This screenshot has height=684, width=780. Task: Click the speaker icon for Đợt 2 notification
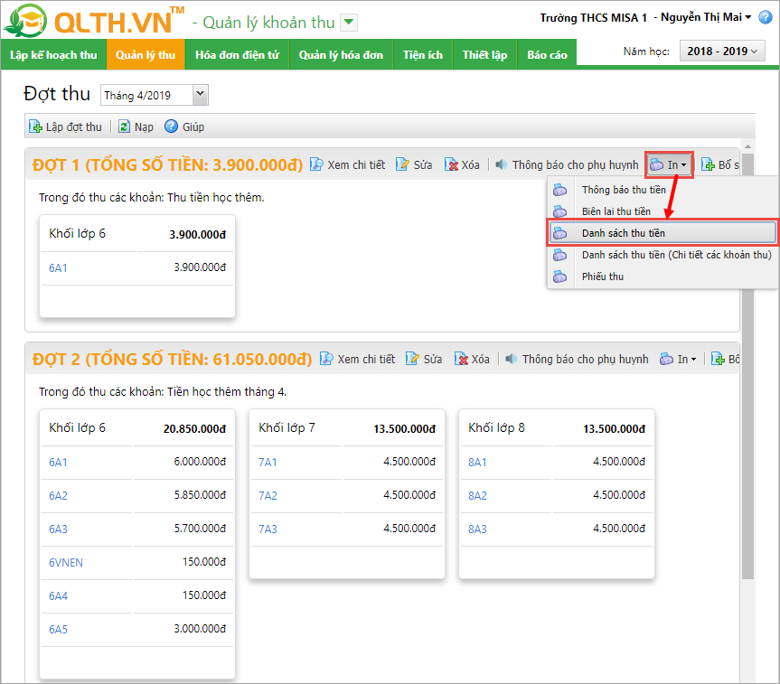coord(512,358)
